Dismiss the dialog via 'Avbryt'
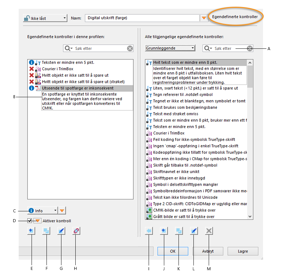 [208, 251]
